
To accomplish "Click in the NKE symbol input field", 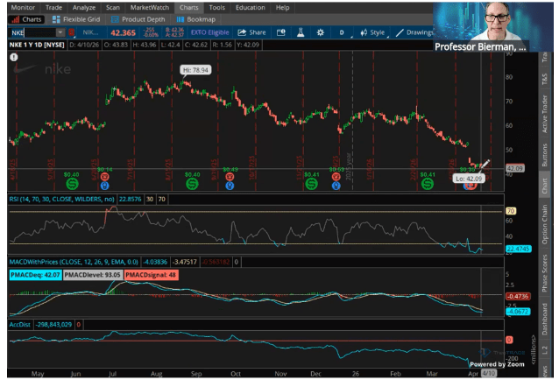I will point(32,32).
